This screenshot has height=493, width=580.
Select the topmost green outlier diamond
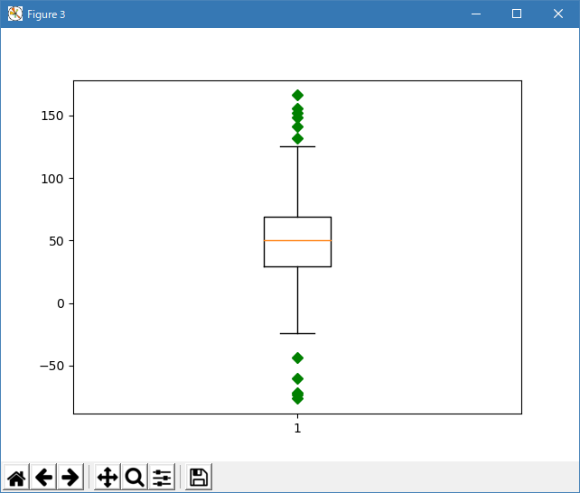297,95
